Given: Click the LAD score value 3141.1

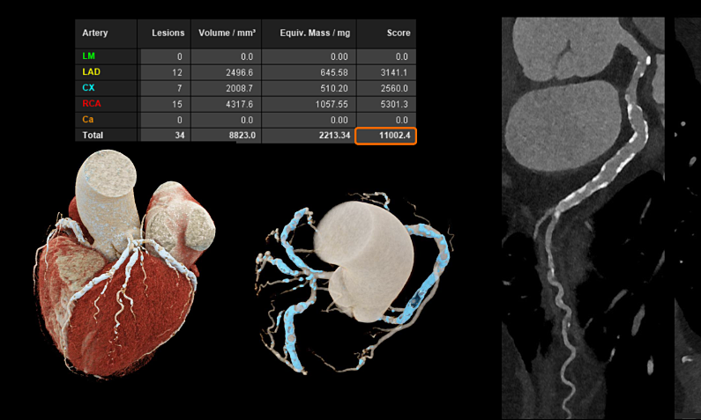Looking at the screenshot, I should [394, 72].
